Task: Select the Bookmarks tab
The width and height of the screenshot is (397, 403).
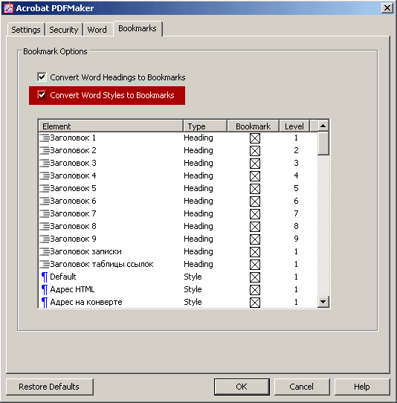Action: pyautogui.click(x=138, y=28)
